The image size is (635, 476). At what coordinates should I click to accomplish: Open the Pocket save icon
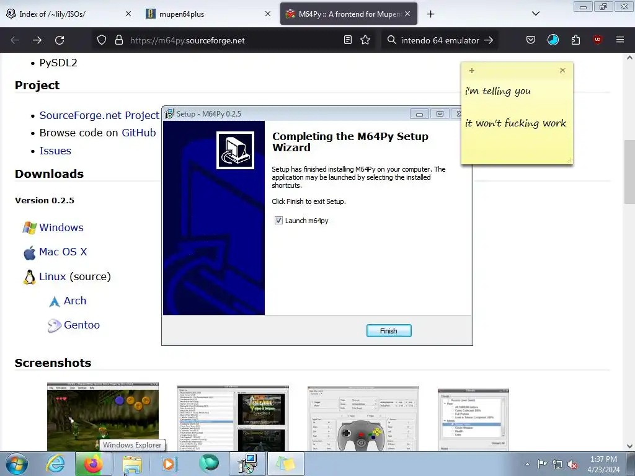531,40
